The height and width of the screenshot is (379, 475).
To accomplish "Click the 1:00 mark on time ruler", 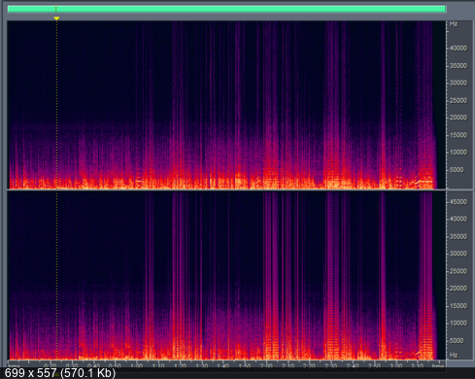I will [x=137, y=366].
